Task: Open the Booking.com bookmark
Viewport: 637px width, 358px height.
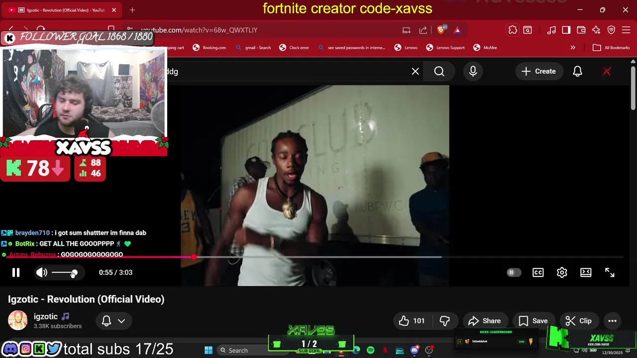Action: tap(209, 48)
